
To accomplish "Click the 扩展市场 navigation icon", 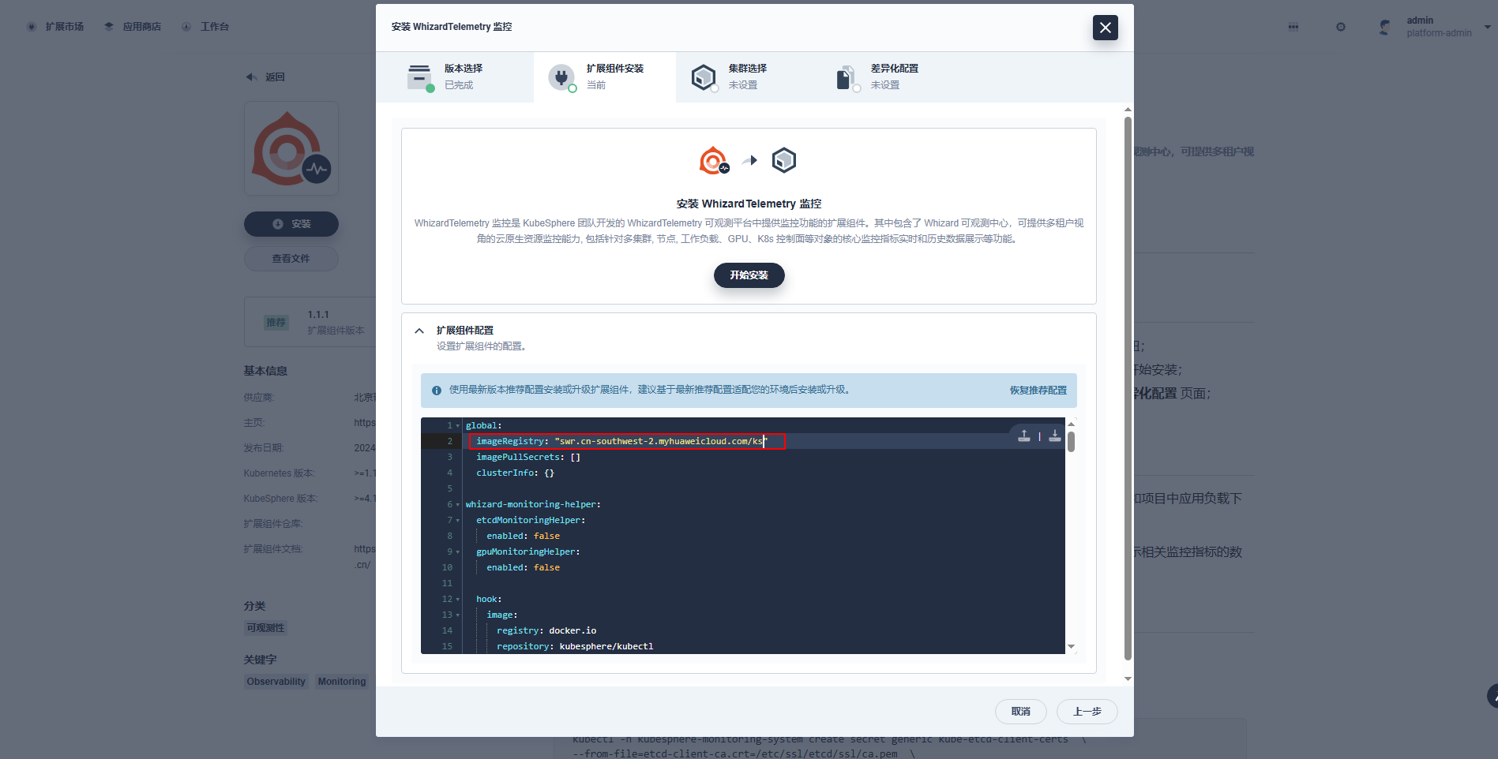I will point(32,27).
